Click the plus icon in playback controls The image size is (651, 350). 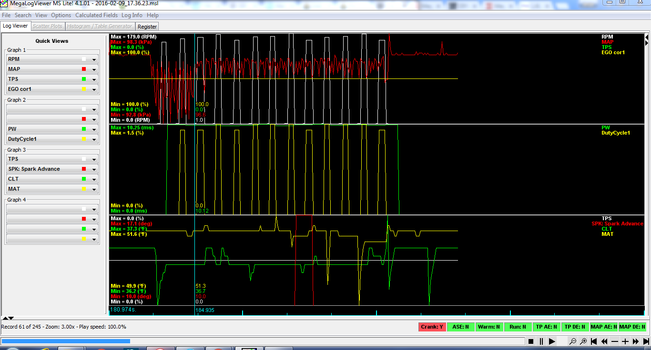click(625, 341)
